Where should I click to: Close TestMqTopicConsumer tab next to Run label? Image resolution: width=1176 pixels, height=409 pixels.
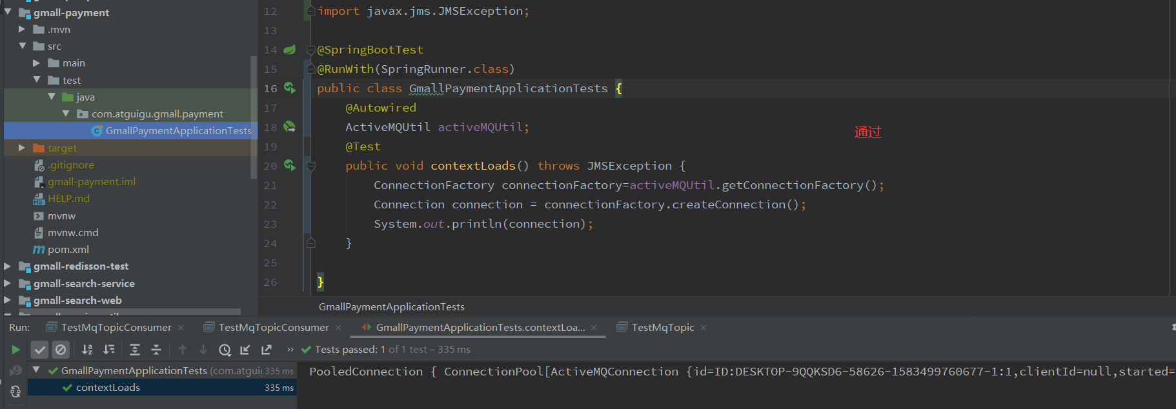tap(181, 328)
